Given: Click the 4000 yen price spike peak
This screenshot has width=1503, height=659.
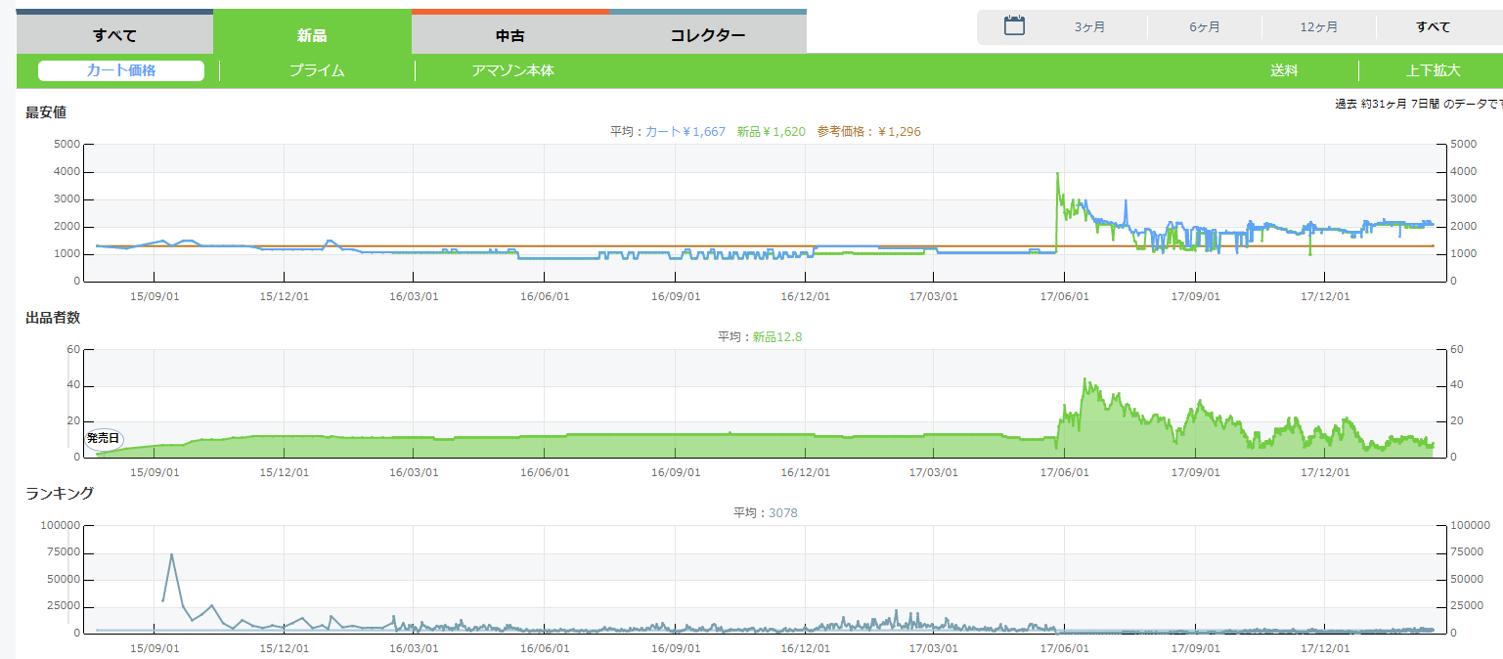Looking at the screenshot, I should [1058, 174].
